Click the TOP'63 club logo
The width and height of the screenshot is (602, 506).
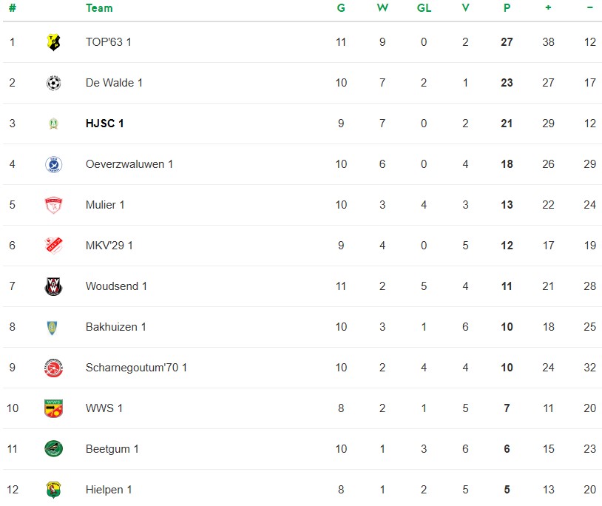coord(53,42)
